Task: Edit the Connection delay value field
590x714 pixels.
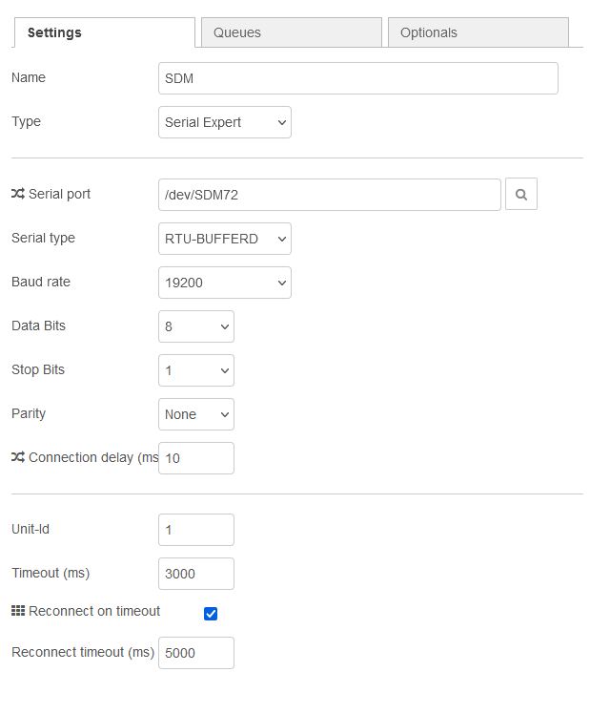Action: click(196, 458)
